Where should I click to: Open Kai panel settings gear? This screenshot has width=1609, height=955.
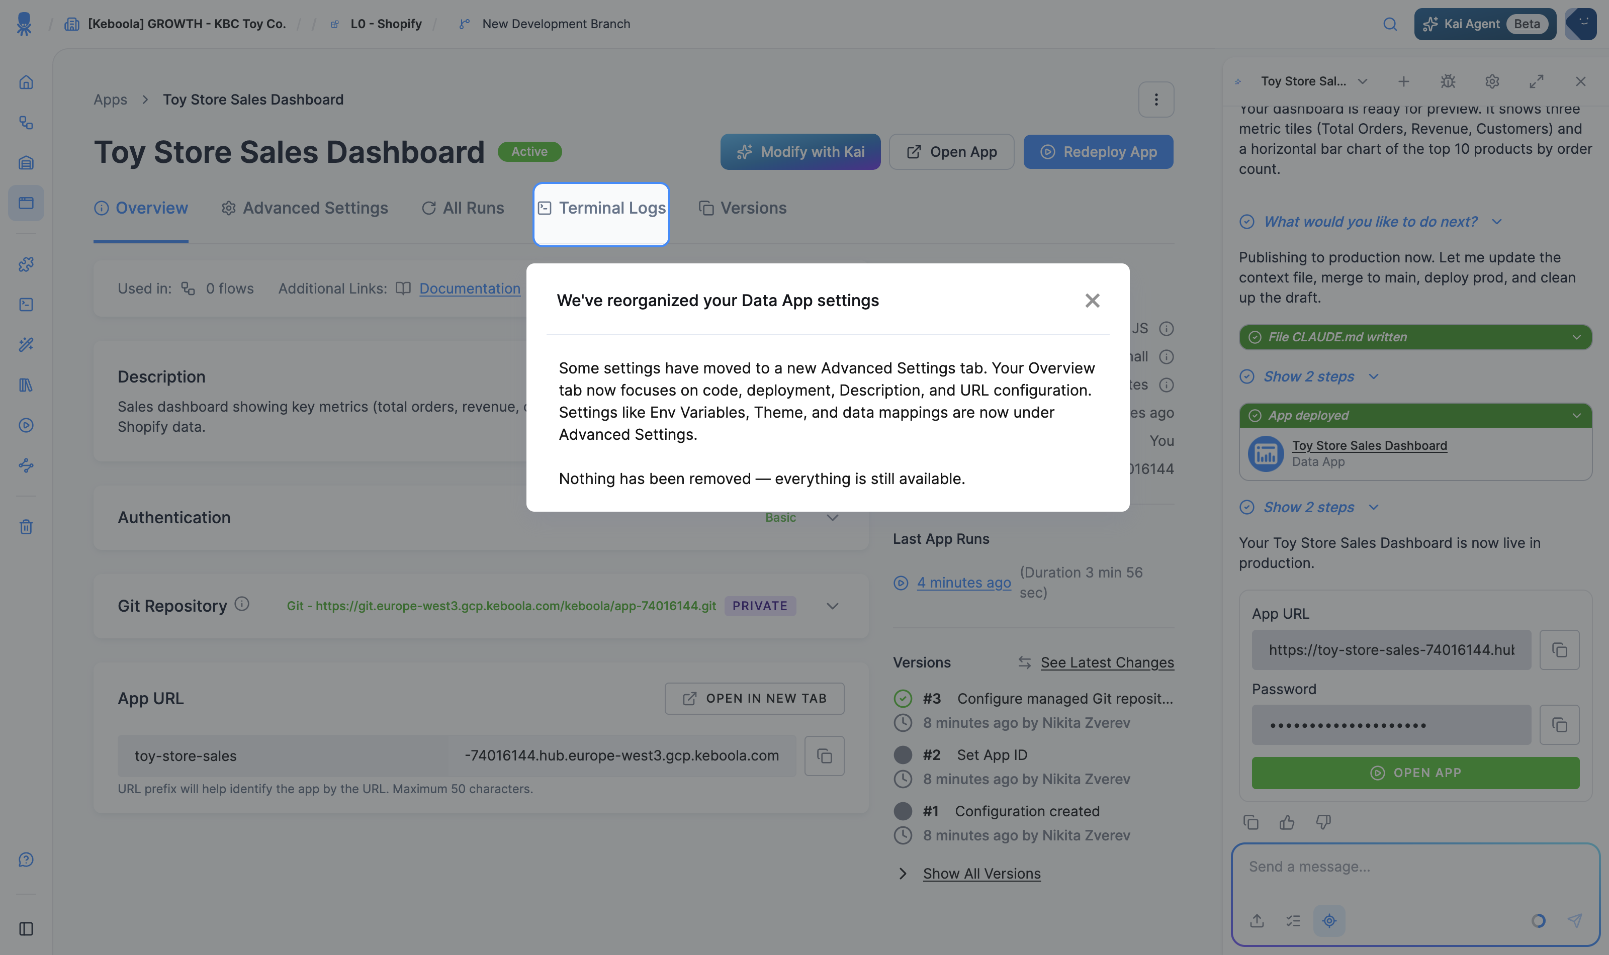pos(1492,82)
